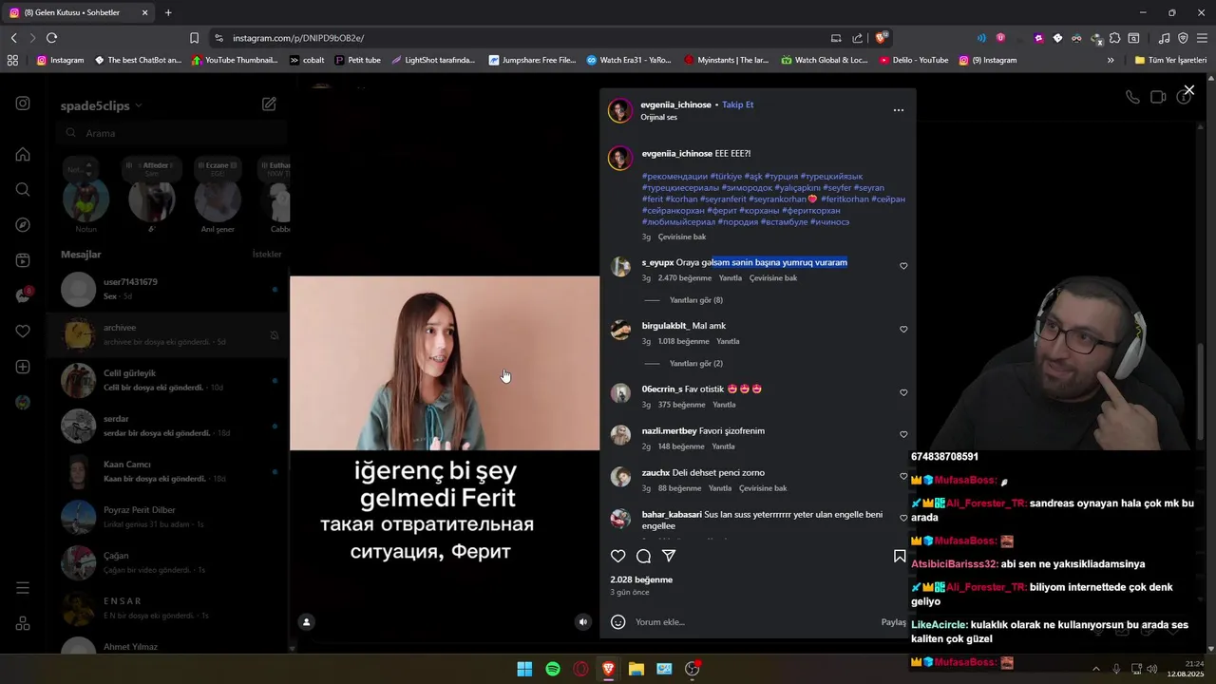
Task: Open the '2.028 beğenme' likes list
Action: click(x=641, y=579)
